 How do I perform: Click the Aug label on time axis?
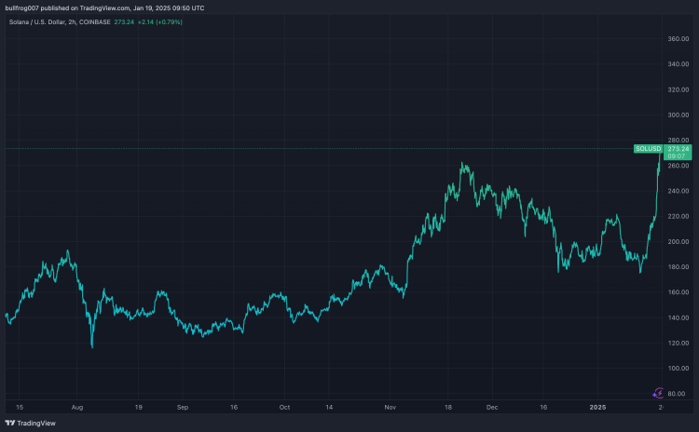pyautogui.click(x=77, y=407)
